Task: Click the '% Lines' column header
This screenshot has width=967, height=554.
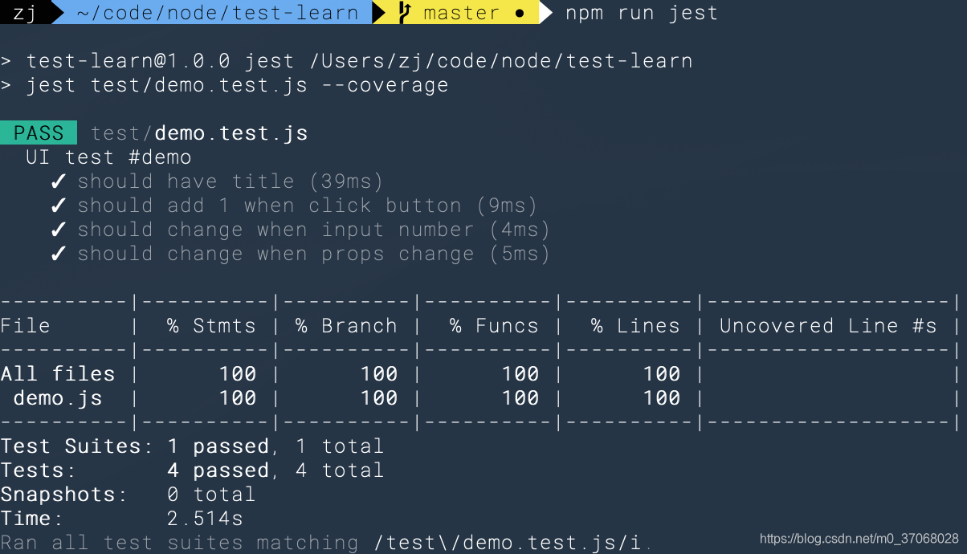Action: (x=635, y=326)
